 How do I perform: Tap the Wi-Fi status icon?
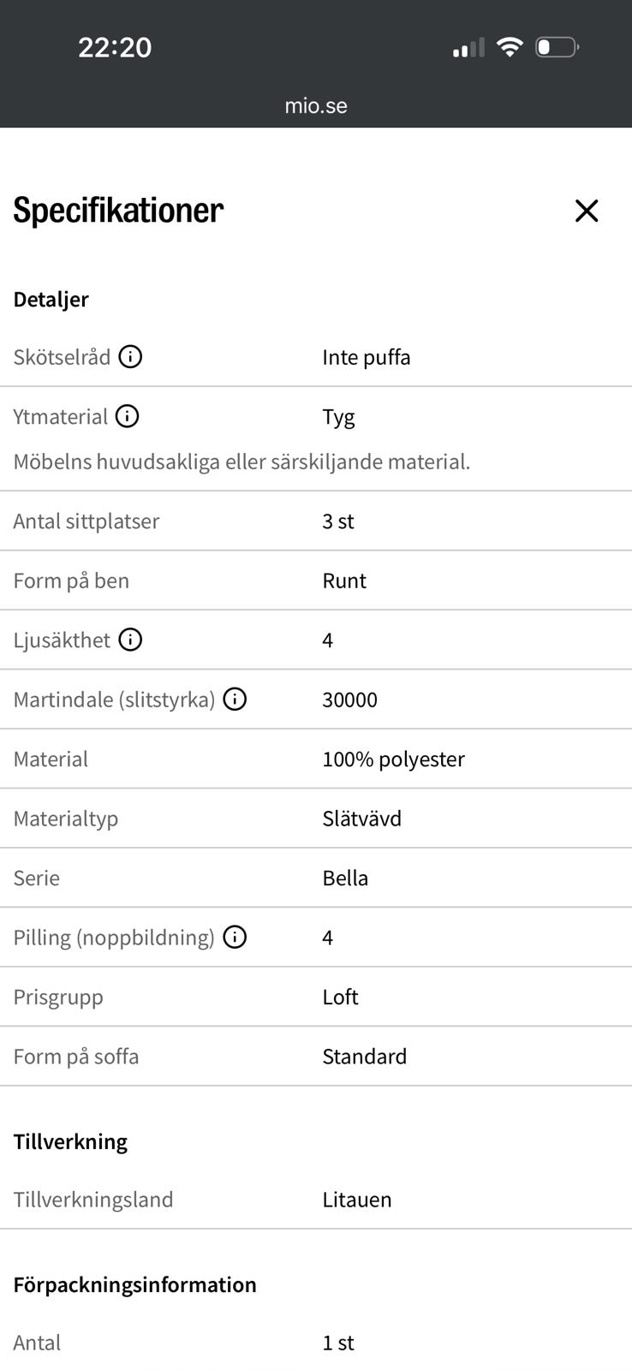tap(510, 47)
